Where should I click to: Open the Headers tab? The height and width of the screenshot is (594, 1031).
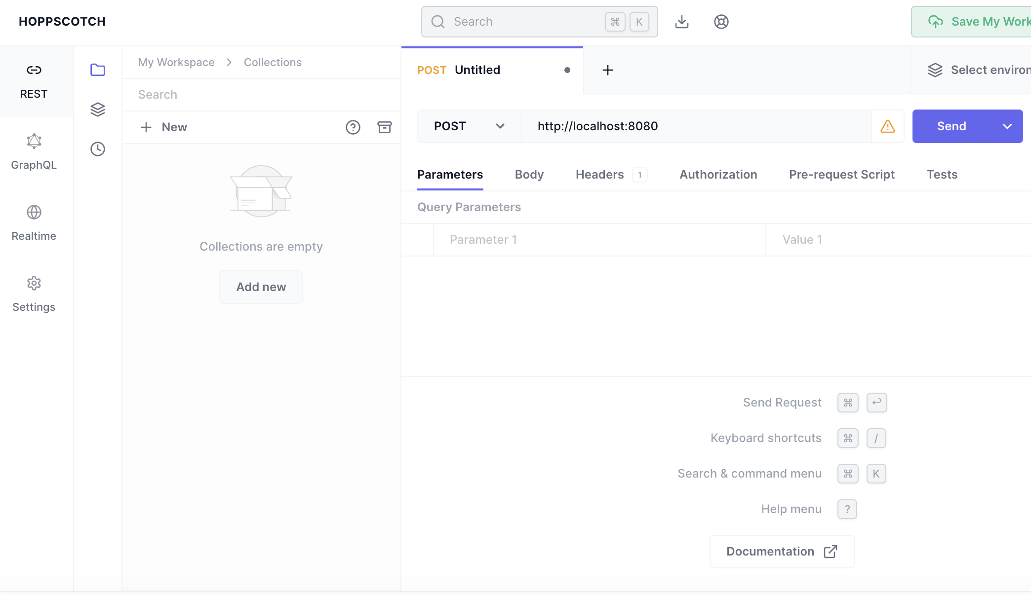point(599,175)
